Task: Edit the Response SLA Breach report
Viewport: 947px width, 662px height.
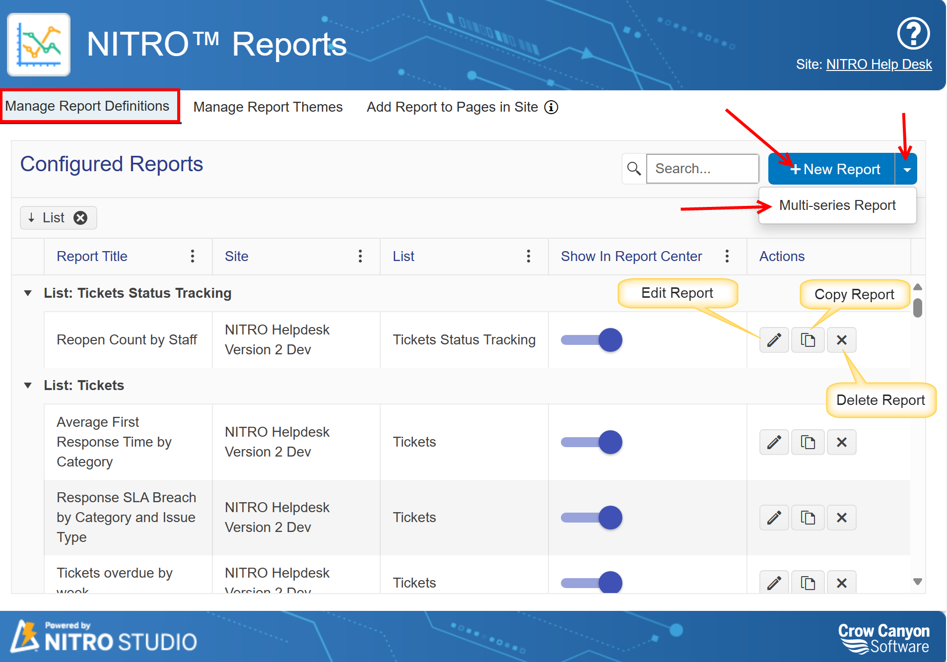Action: pyautogui.click(x=774, y=518)
